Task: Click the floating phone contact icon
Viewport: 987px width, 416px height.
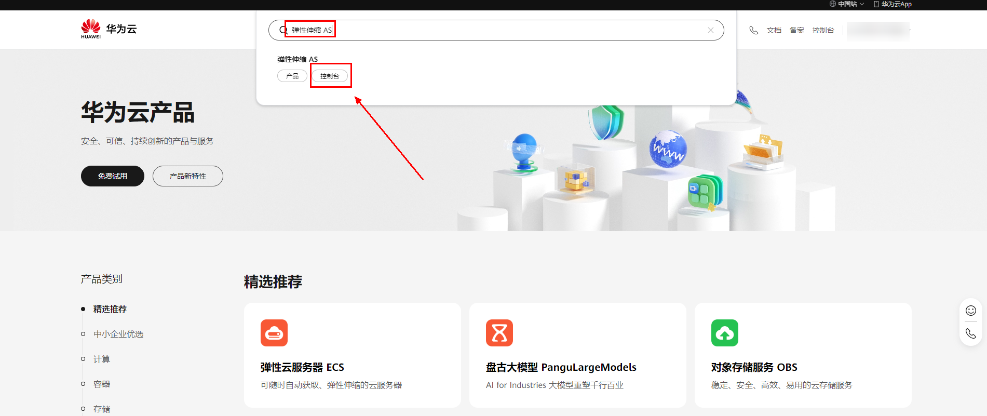Action: tap(971, 333)
